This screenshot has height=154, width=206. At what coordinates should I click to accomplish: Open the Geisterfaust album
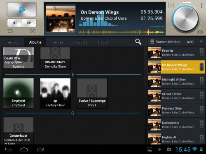point(19,131)
